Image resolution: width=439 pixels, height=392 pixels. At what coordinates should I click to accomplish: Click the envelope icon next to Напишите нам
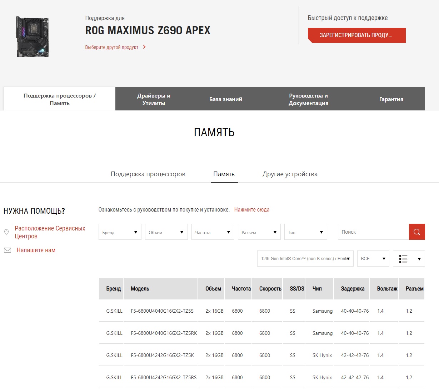8,250
